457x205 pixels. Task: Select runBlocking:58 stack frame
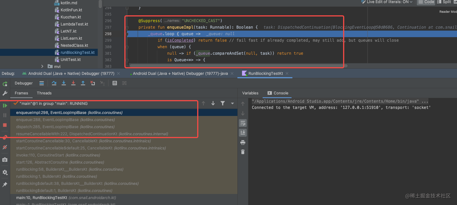[124, 169]
